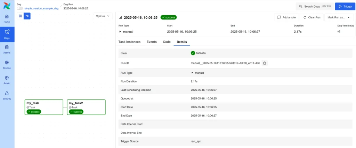The image size is (356, 148).
Task: Switch to the grid view icon
Action: tap(20, 16)
